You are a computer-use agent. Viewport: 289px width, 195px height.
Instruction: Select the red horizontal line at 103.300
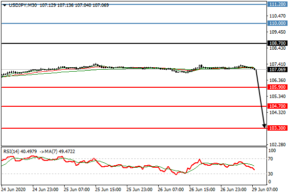pyautogui.click(x=134, y=128)
